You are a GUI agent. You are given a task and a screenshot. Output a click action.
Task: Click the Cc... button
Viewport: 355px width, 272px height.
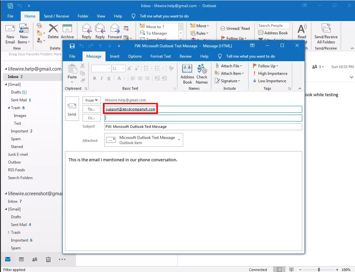tap(91, 118)
